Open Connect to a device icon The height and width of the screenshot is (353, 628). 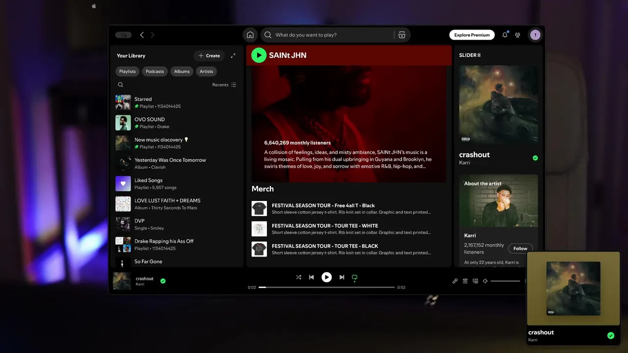(x=475, y=281)
